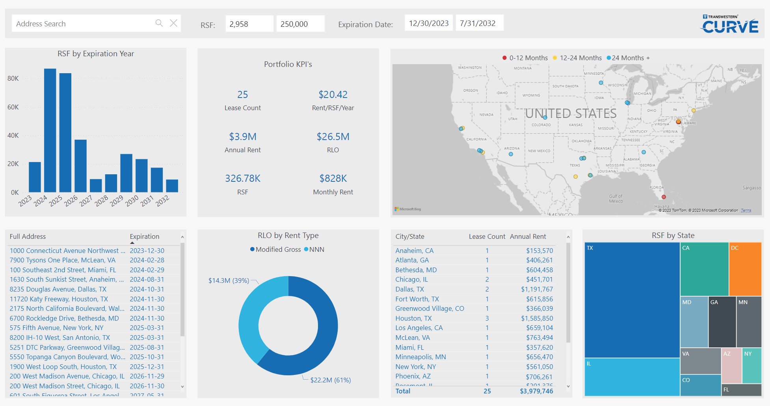Select the TX block in treemap
Screen dimensions: 770x406
point(632,300)
